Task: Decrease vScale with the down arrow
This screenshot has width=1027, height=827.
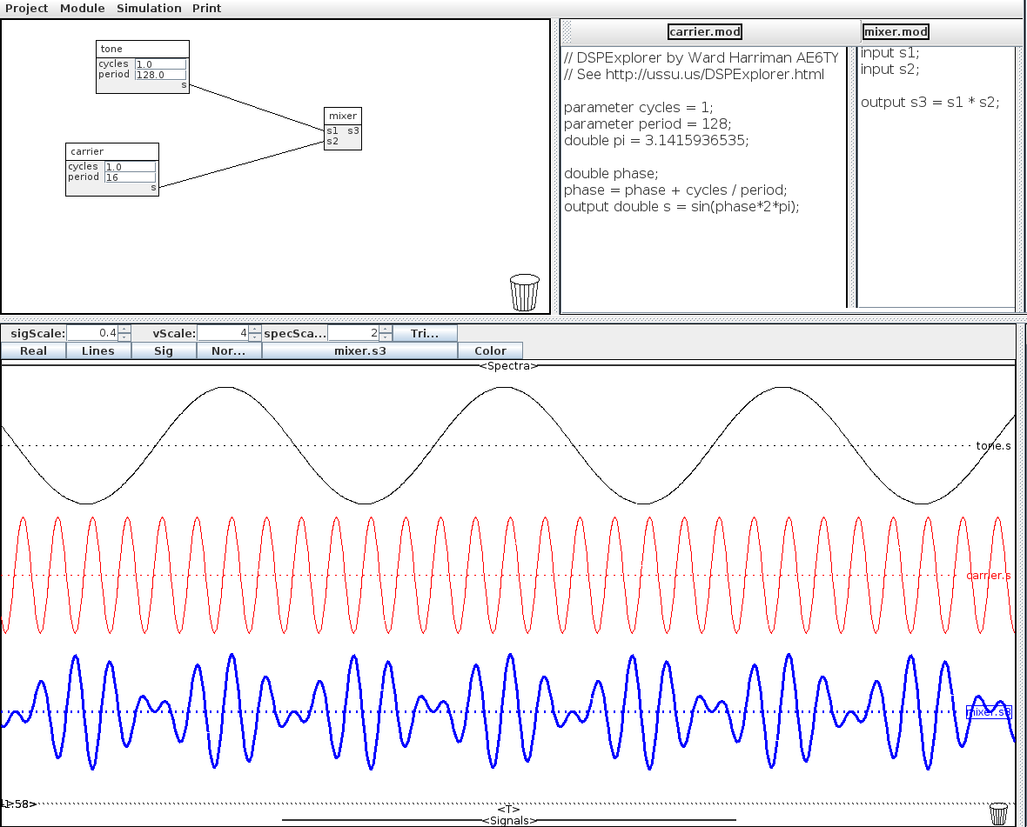Action: click(x=255, y=337)
